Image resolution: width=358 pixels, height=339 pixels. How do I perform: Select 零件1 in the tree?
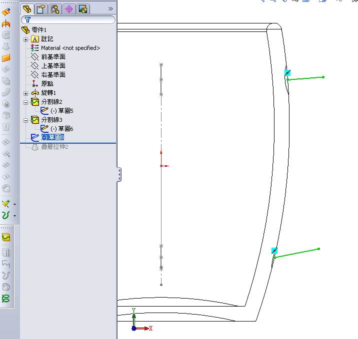(39, 29)
